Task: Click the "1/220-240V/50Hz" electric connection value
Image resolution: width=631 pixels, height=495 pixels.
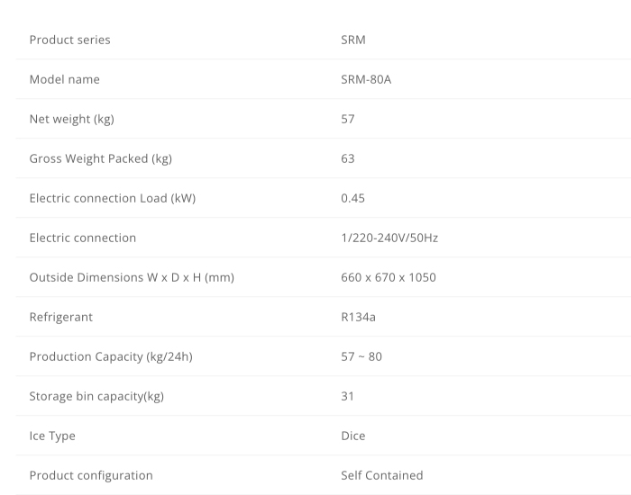Action: point(389,238)
